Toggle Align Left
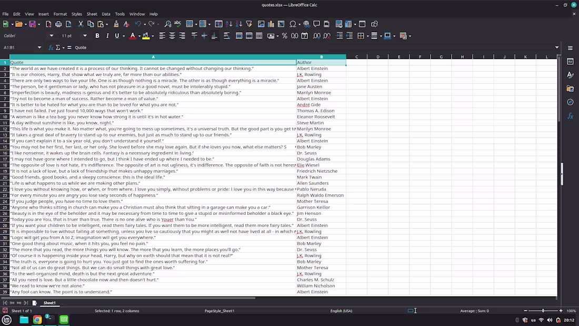579x326 pixels. [162, 36]
